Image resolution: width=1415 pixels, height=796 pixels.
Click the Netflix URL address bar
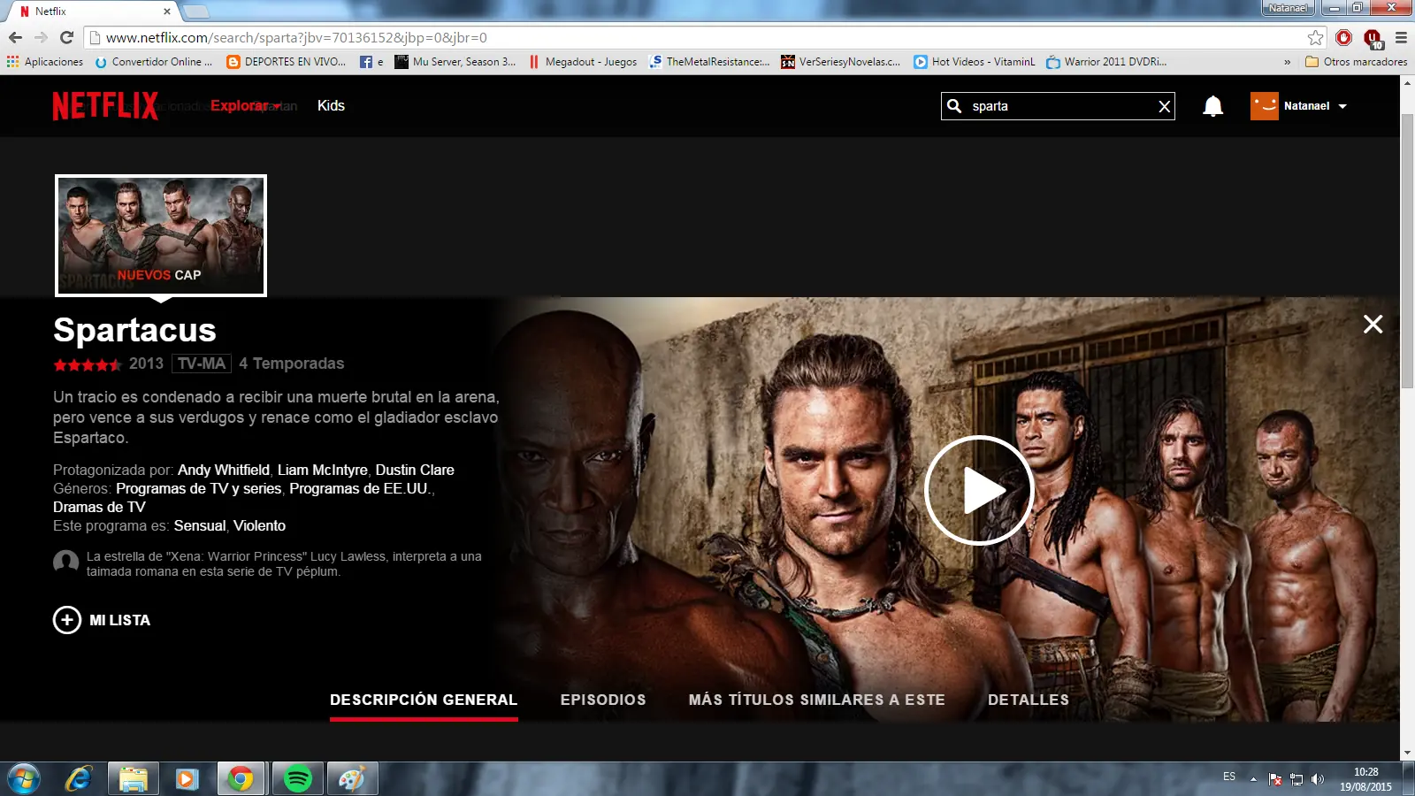tap(699, 38)
